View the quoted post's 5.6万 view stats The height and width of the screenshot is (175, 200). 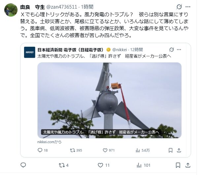(143, 150)
